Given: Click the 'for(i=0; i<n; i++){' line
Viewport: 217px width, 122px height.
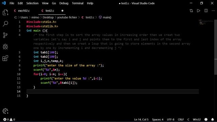Looking at the screenshot, I should [x=50, y=74].
